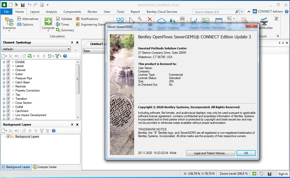
Task: Open Times in the Calculation group
Action: [x=62, y=24]
